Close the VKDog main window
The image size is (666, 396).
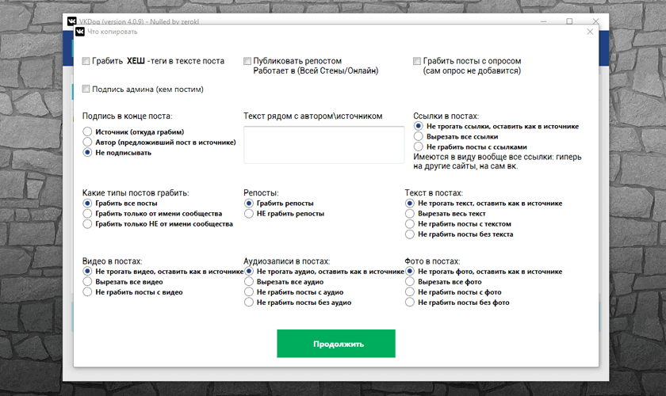click(x=596, y=21)
